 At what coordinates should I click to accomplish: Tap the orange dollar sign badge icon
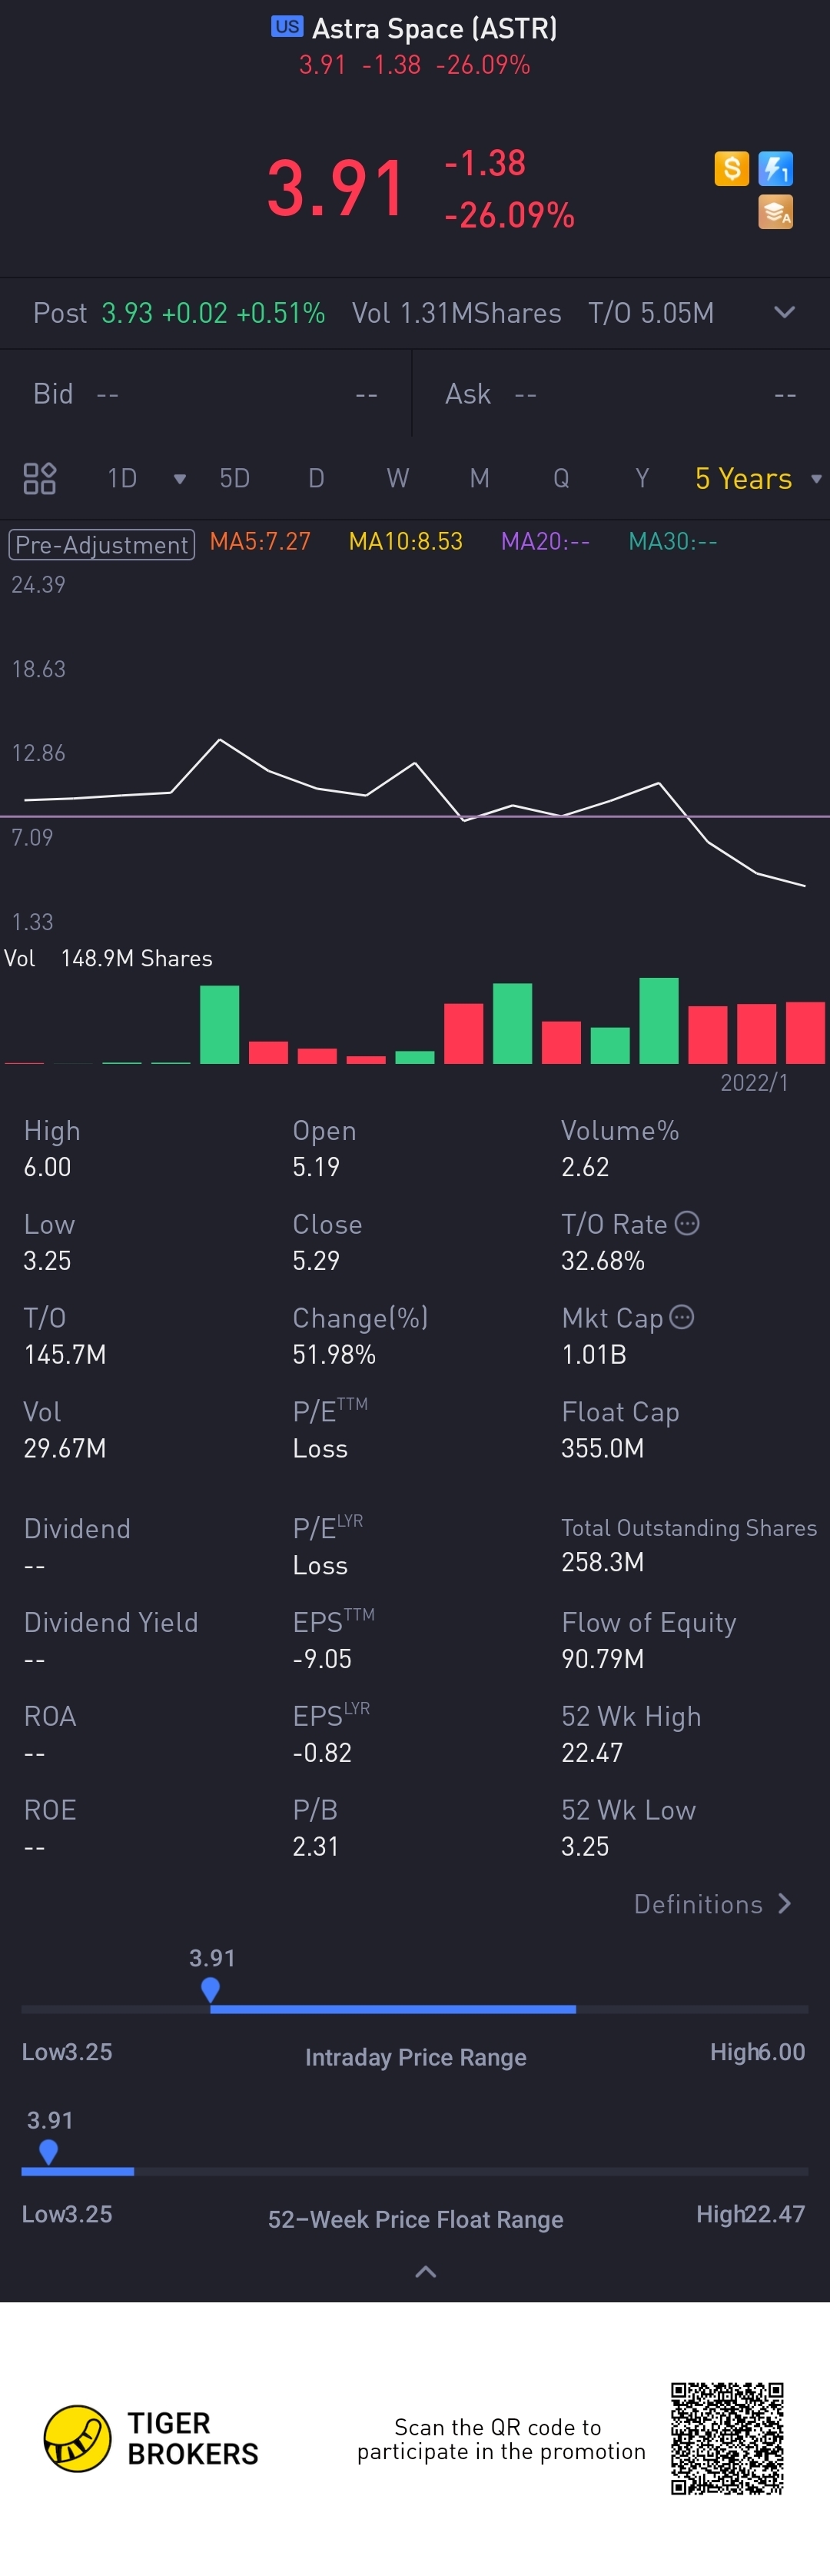pyautogui.click(x=731, y=168)
